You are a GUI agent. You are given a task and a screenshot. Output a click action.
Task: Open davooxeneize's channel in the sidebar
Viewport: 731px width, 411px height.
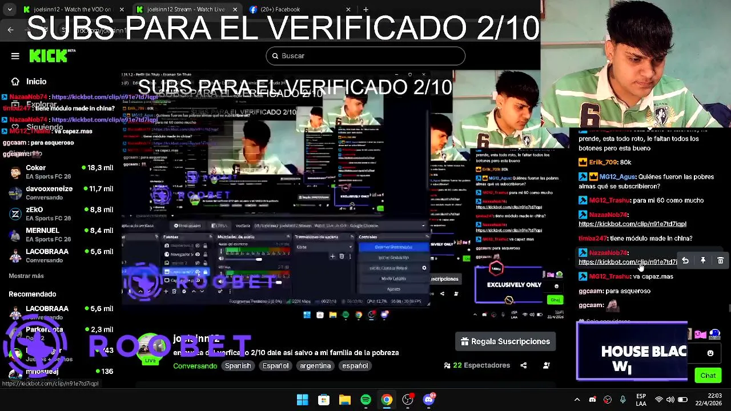coord(61,193)
